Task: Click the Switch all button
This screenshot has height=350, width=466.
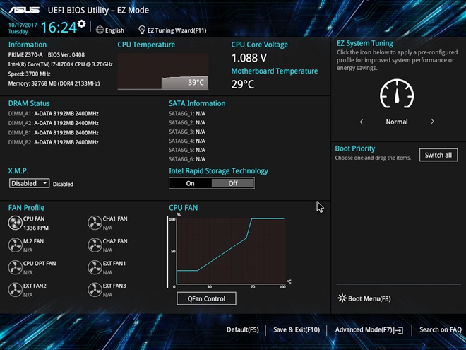Action: click(438, 155)
